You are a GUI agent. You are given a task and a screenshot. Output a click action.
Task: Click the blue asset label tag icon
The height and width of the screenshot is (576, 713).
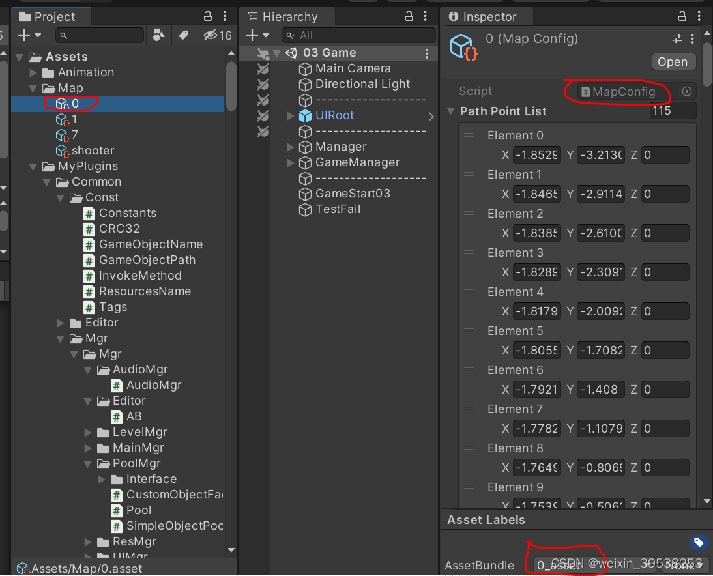tap(699, 542)
